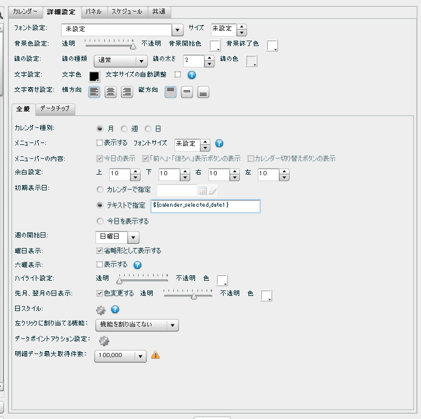Viewport: 421px width, 419px height.
Task: Select 月 calendar type
Action: click(100, 129)
